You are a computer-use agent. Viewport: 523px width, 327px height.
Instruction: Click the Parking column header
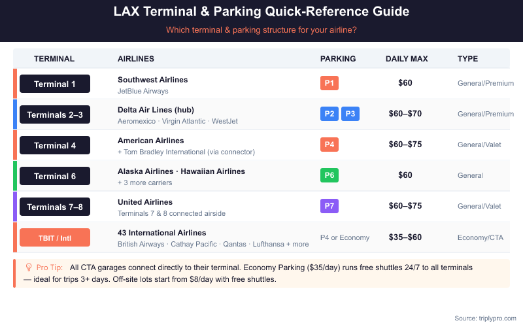338,59
